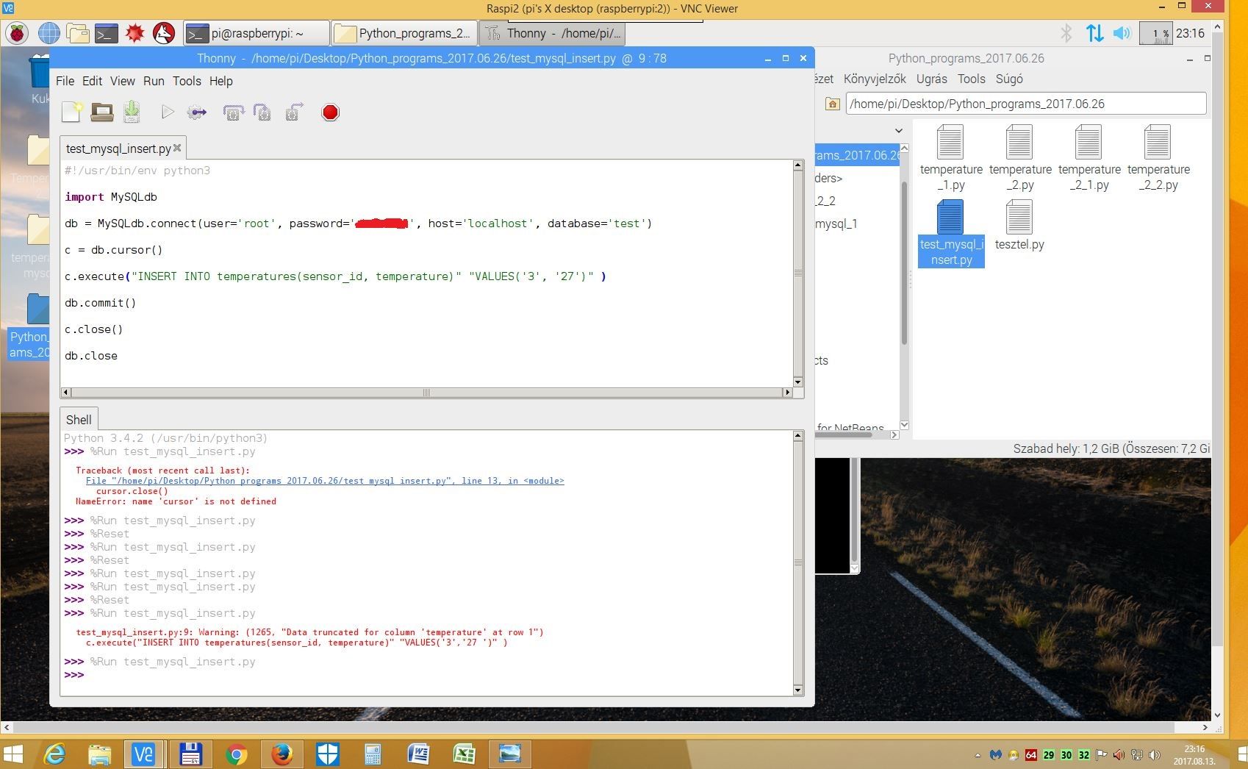
Task: Click the Open file icon in Thonny
Action: click(x=101, y=112)
